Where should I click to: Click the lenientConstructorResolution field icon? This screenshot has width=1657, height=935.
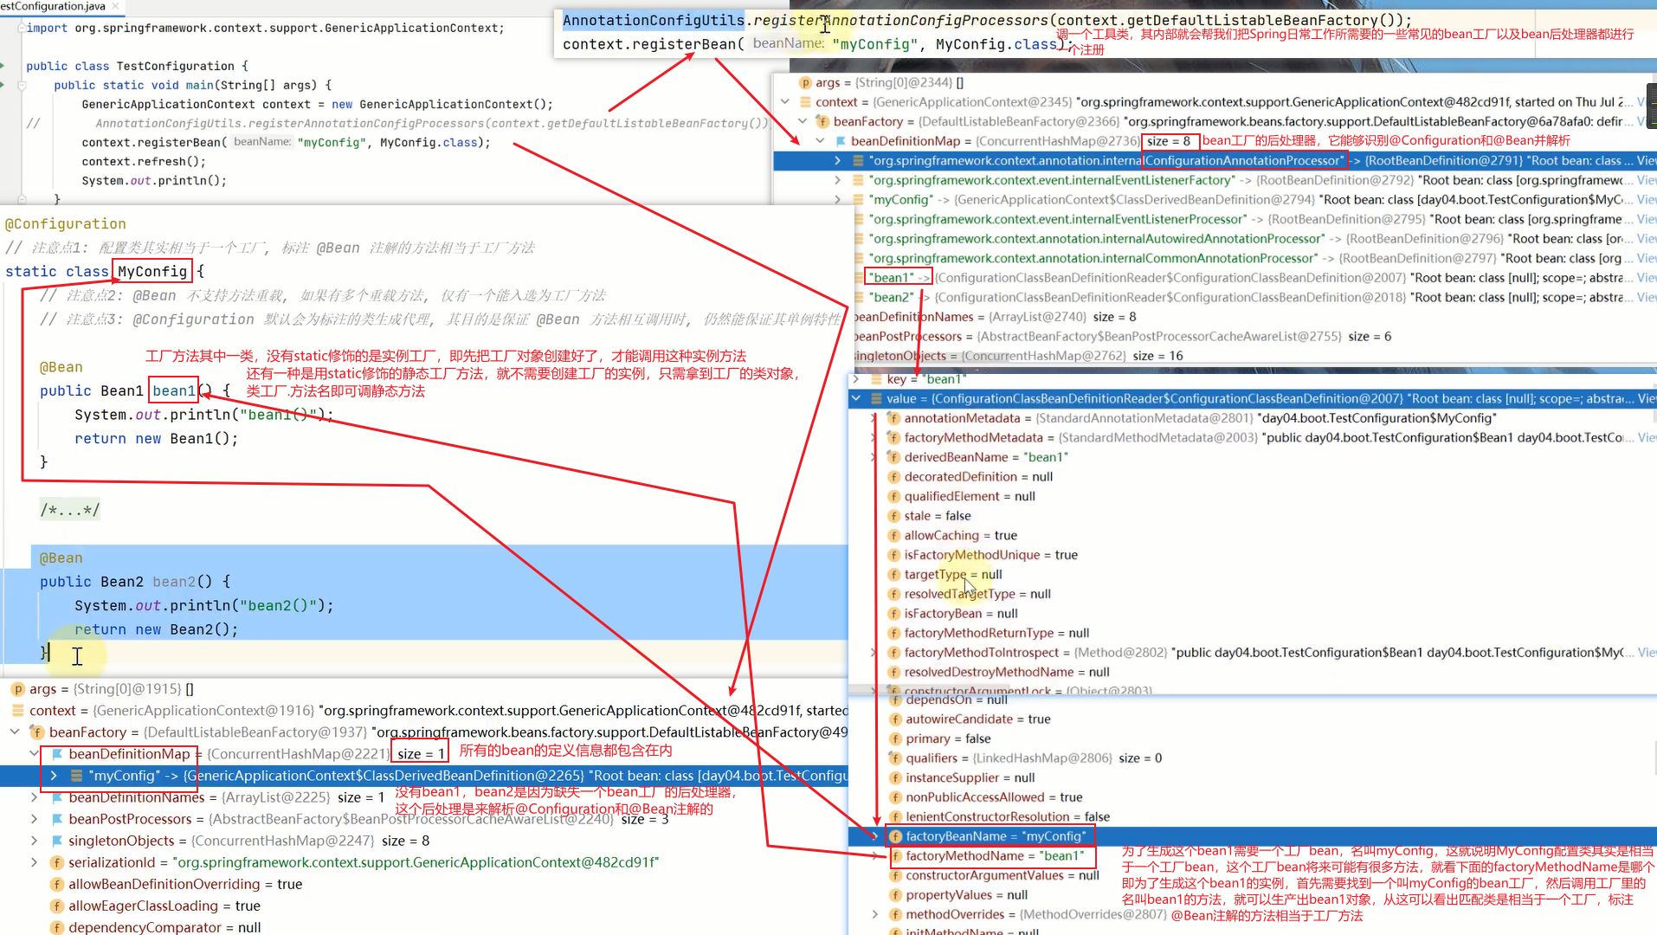point(896,817)
